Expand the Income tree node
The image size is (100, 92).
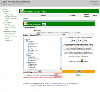29,45
